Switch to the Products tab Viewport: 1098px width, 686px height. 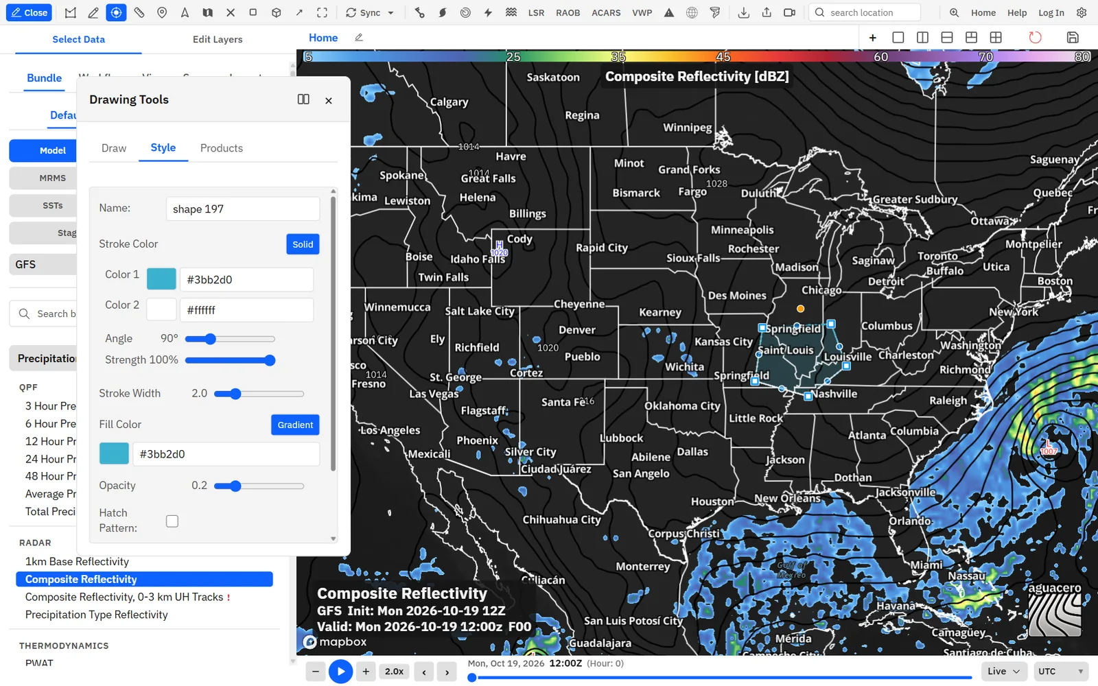pyautogui.click(x=222, y=148)
